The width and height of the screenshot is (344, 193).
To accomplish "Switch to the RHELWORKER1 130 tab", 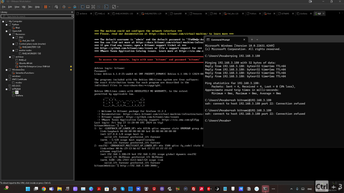I will tap(124, 13).
